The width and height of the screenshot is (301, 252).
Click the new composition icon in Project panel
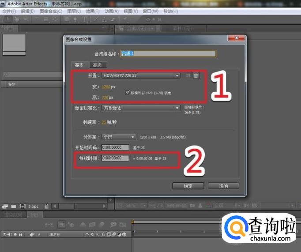[23, 206]
